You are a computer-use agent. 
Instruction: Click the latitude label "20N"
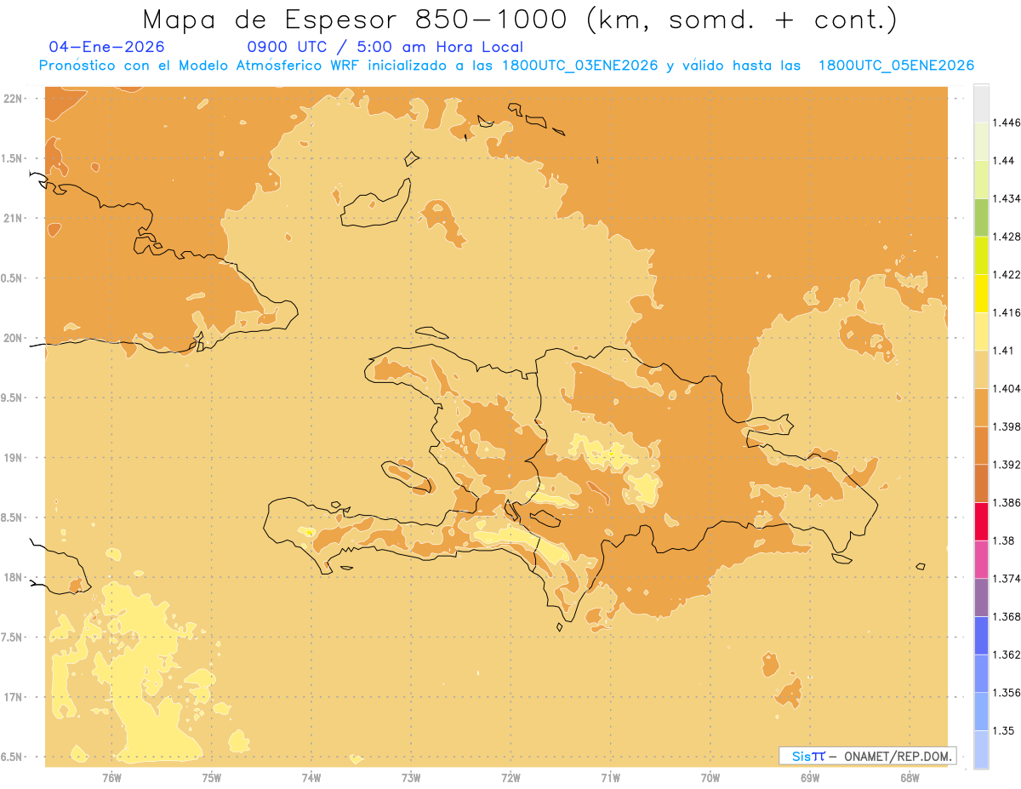pyautogui.click(x=12, y=338)
